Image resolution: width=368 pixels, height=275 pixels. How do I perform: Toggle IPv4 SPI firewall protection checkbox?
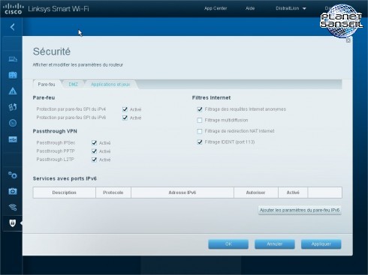pos(125,109)
